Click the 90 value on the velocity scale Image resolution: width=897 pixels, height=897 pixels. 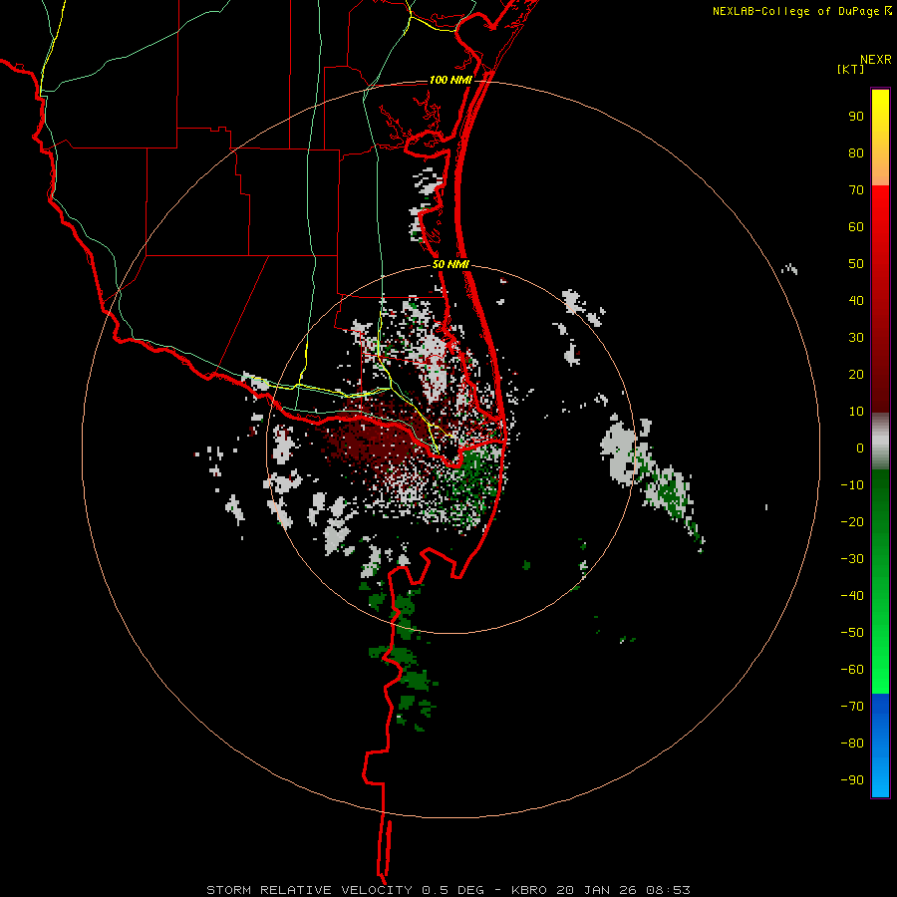pos(856,117)
